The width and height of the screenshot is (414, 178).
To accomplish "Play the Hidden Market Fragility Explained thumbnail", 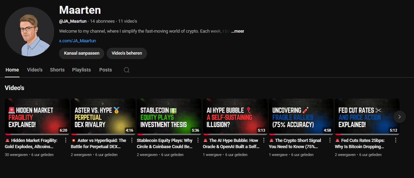I will click(37, 117).
